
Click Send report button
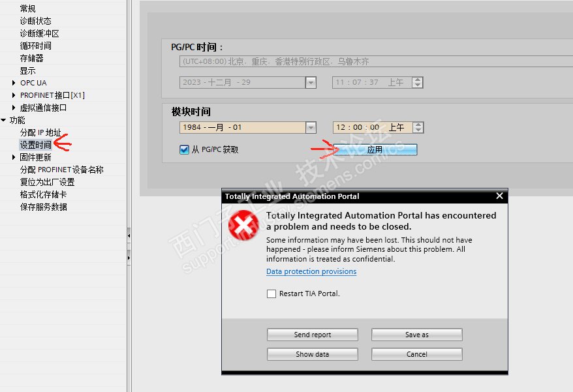click(x=313, y=335)
